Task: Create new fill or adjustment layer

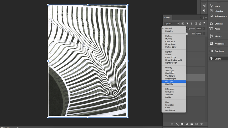Action: click(x=187, y=124)
